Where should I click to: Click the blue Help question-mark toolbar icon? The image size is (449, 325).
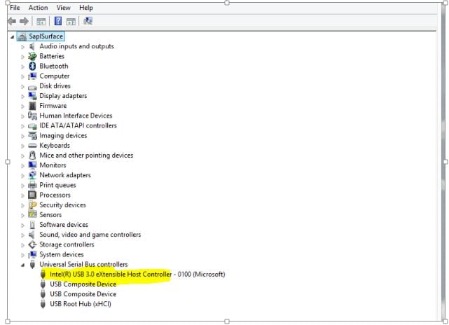pos(58,21)
